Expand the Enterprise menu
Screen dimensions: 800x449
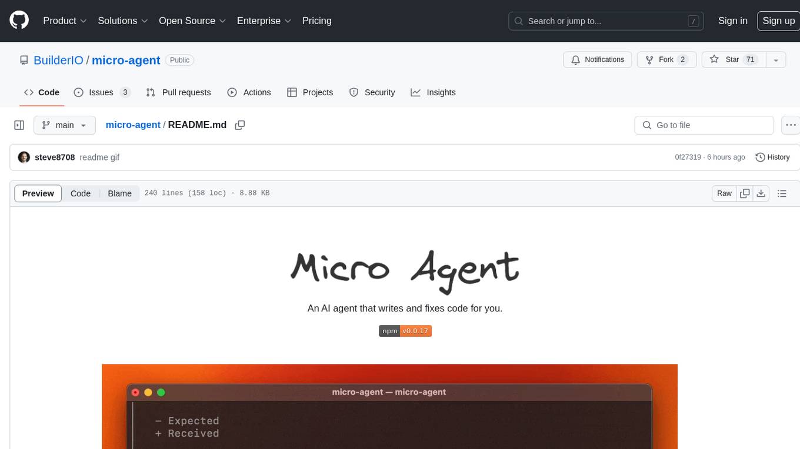coord(264,21)
